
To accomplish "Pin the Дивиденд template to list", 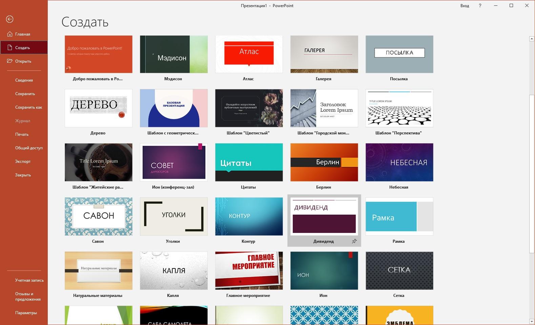I will tap(354, 241).
